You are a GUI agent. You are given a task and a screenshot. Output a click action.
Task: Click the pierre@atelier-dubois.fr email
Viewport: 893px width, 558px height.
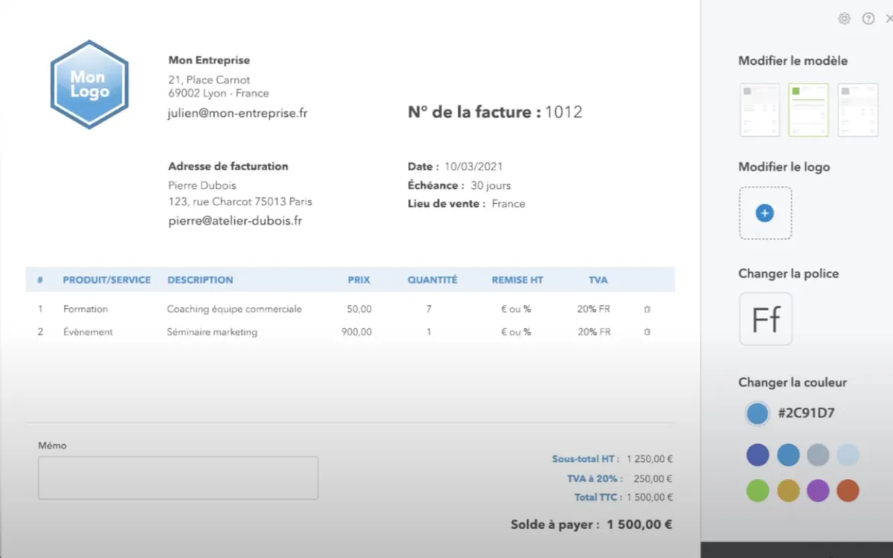tap(235, 221)
